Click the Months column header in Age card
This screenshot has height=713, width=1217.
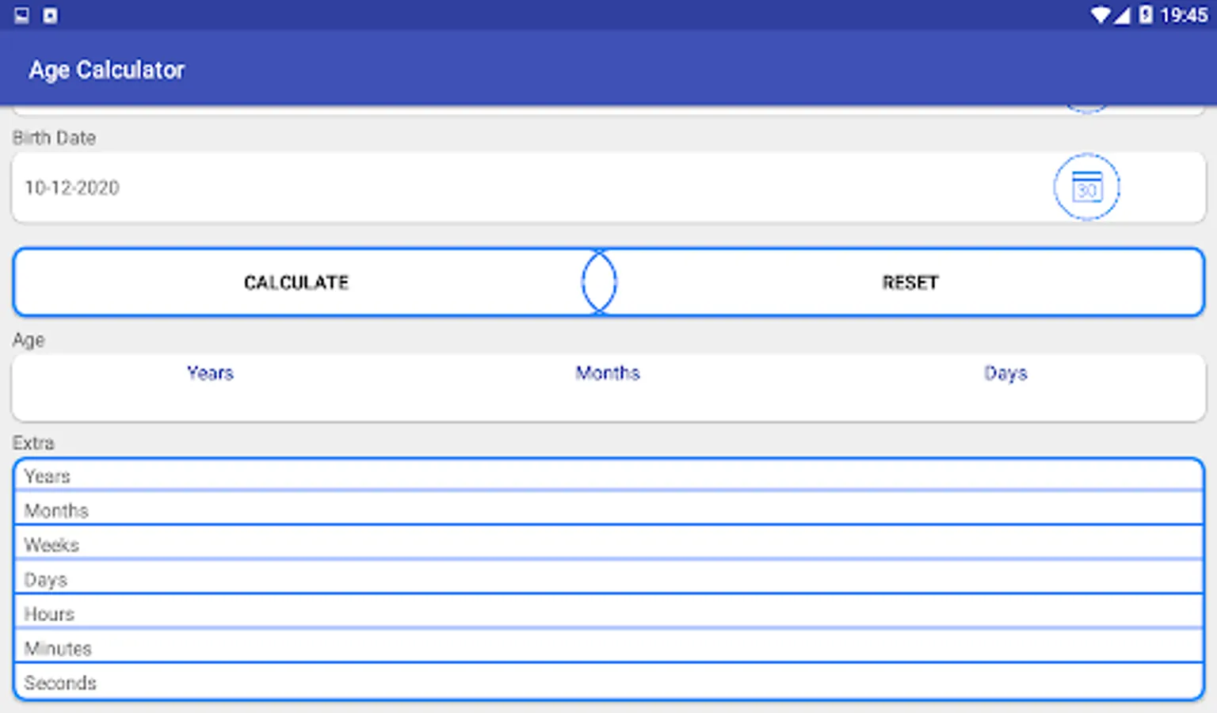608,373
